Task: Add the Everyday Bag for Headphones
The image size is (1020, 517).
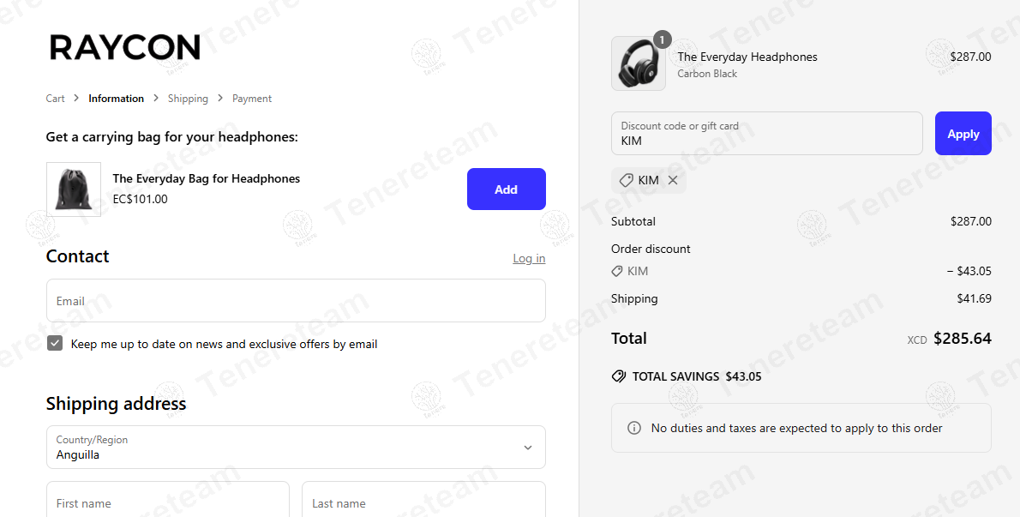Action: click(x=506, y=189)
